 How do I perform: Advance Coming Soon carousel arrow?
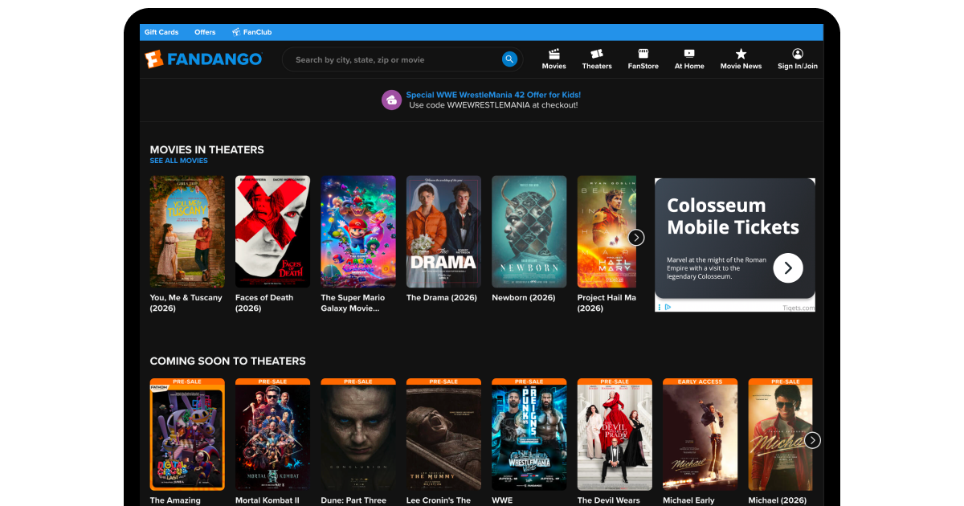point(813,440)
